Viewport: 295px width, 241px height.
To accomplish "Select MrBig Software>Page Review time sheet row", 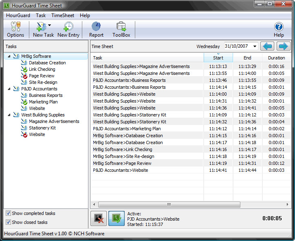I will tap(191, 163).
